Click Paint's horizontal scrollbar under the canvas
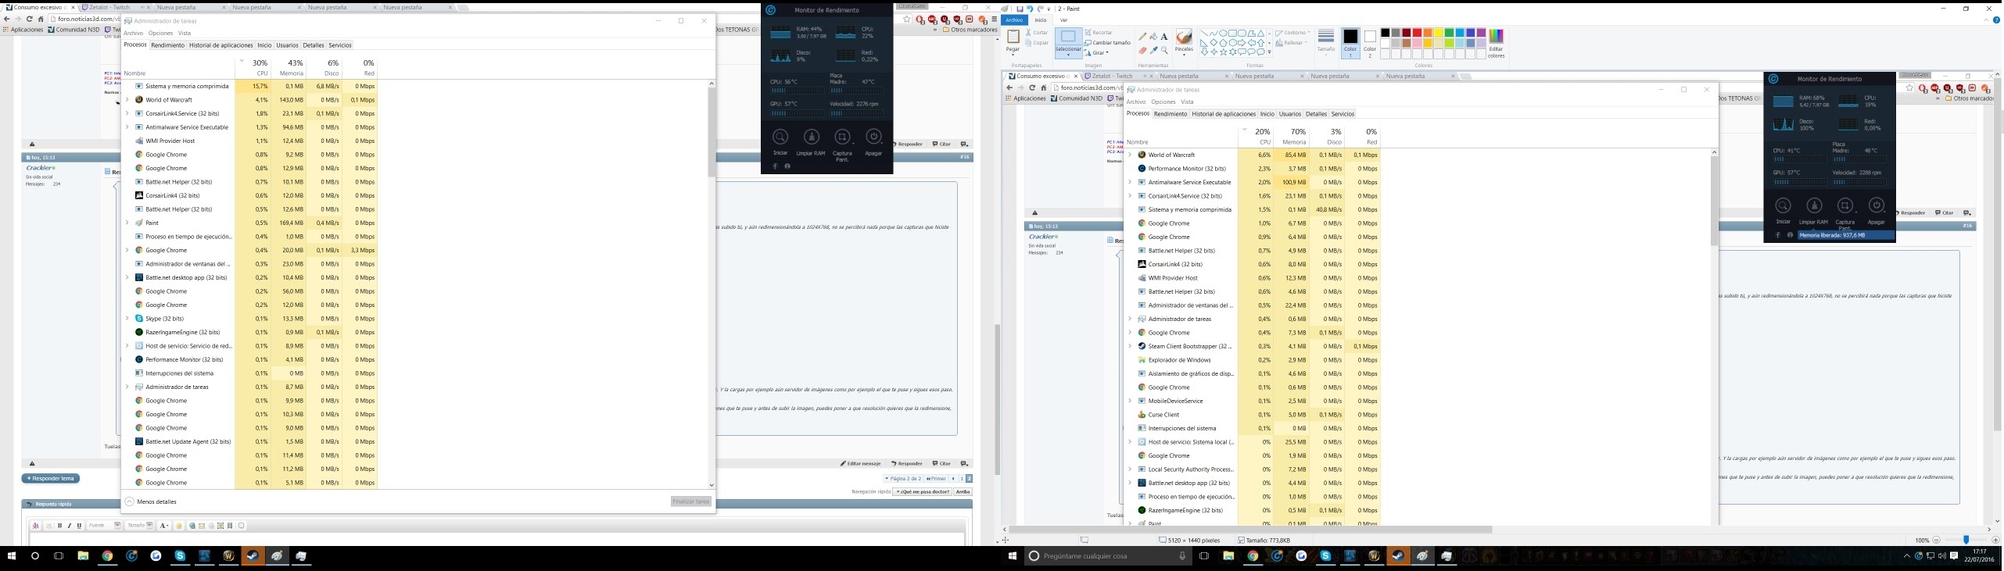This screenshot has width=2004, height=571. (x=1251, y=530)
